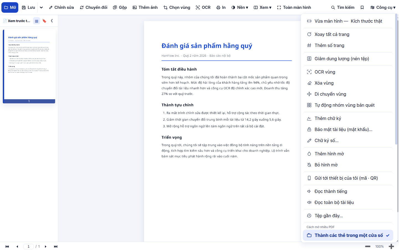Toggle 'Thành các thẻ trong một cửa sổ' option
Image resolution: width=399 pixels, height=251 pixels.
point(348,235)
